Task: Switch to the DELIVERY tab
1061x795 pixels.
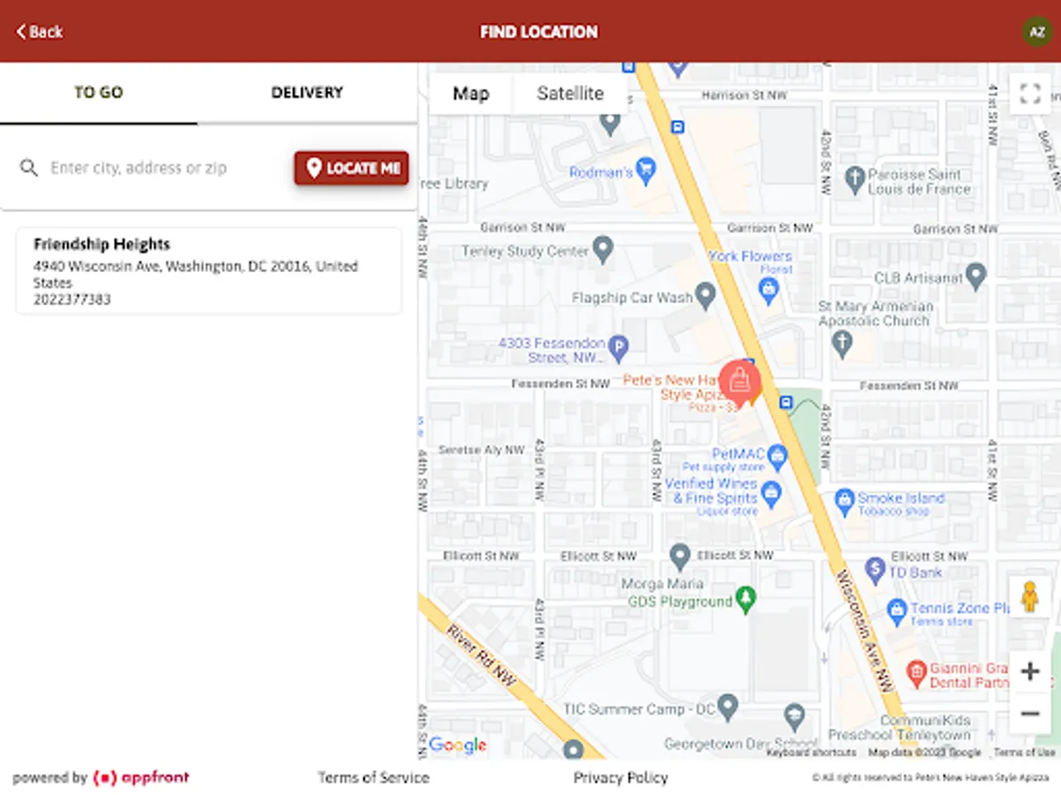Action: pyautogui.click(x=307, y=93)
